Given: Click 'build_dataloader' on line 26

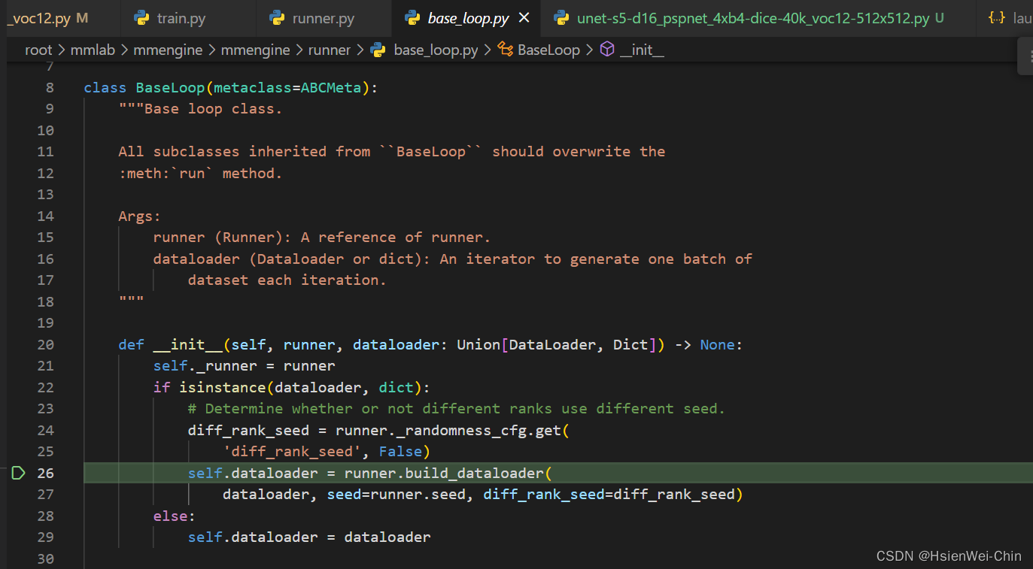Looking at the screenshot, I should click(474, 473).
